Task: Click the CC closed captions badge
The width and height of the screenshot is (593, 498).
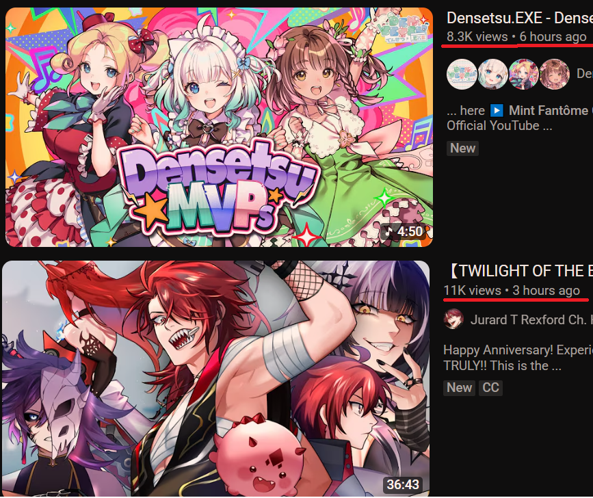Action: point(490,388)
